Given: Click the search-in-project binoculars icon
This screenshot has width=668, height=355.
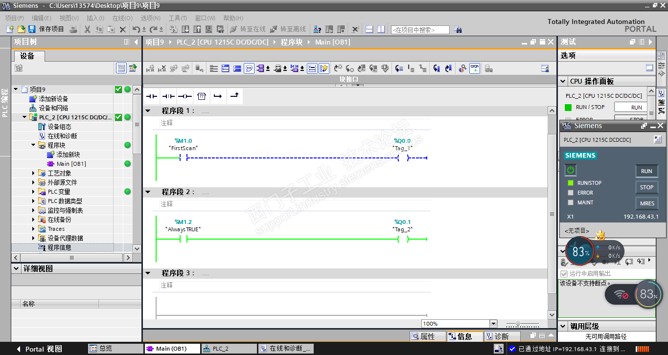Looking at the screenshot, I should coord(458,29).
